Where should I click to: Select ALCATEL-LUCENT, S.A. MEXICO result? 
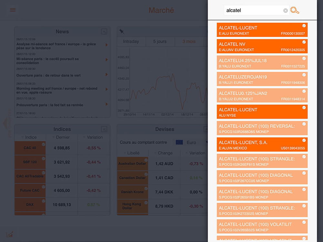pyautogui.click(x=262, y=145)
